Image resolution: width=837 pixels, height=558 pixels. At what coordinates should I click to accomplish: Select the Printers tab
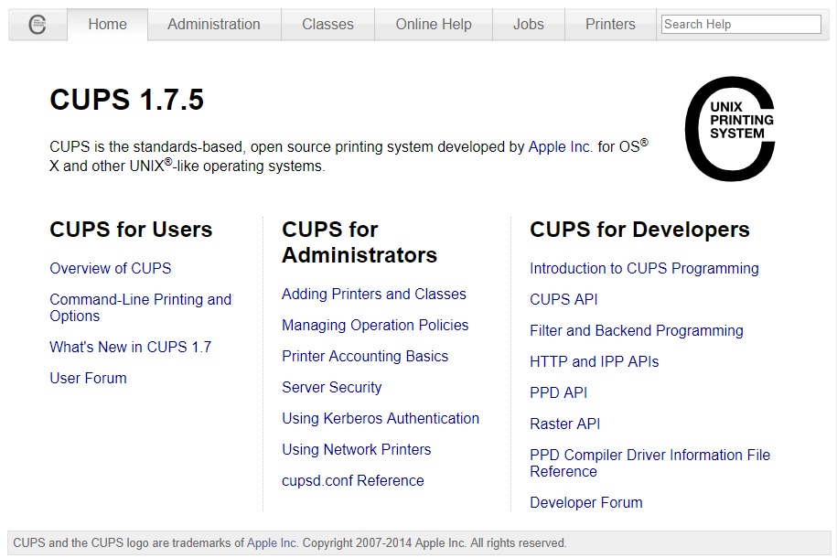610,25
